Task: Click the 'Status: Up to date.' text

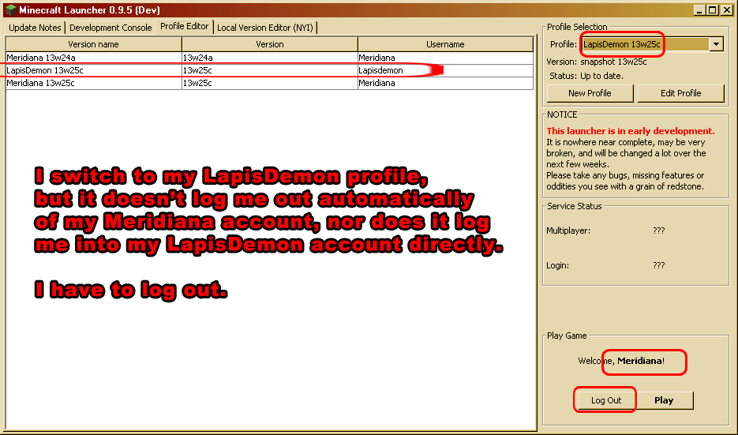Action: (x=586, y=76)
